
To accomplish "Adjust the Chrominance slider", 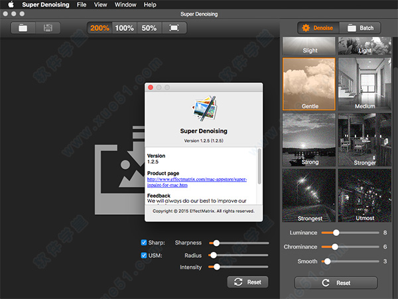I will tap(350, 247).
